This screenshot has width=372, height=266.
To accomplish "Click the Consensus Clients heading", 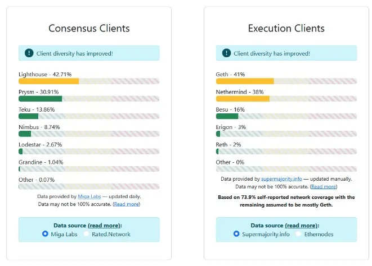I will 89,28.
